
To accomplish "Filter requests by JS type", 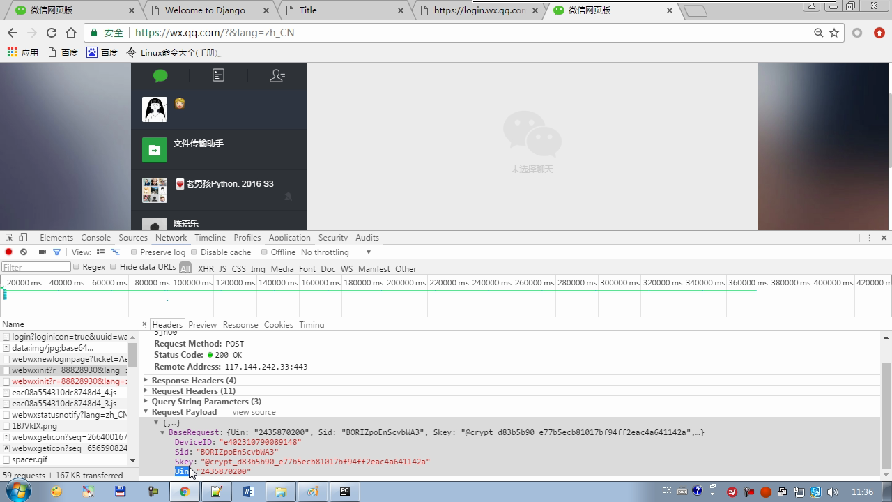I will coord(222,268).
